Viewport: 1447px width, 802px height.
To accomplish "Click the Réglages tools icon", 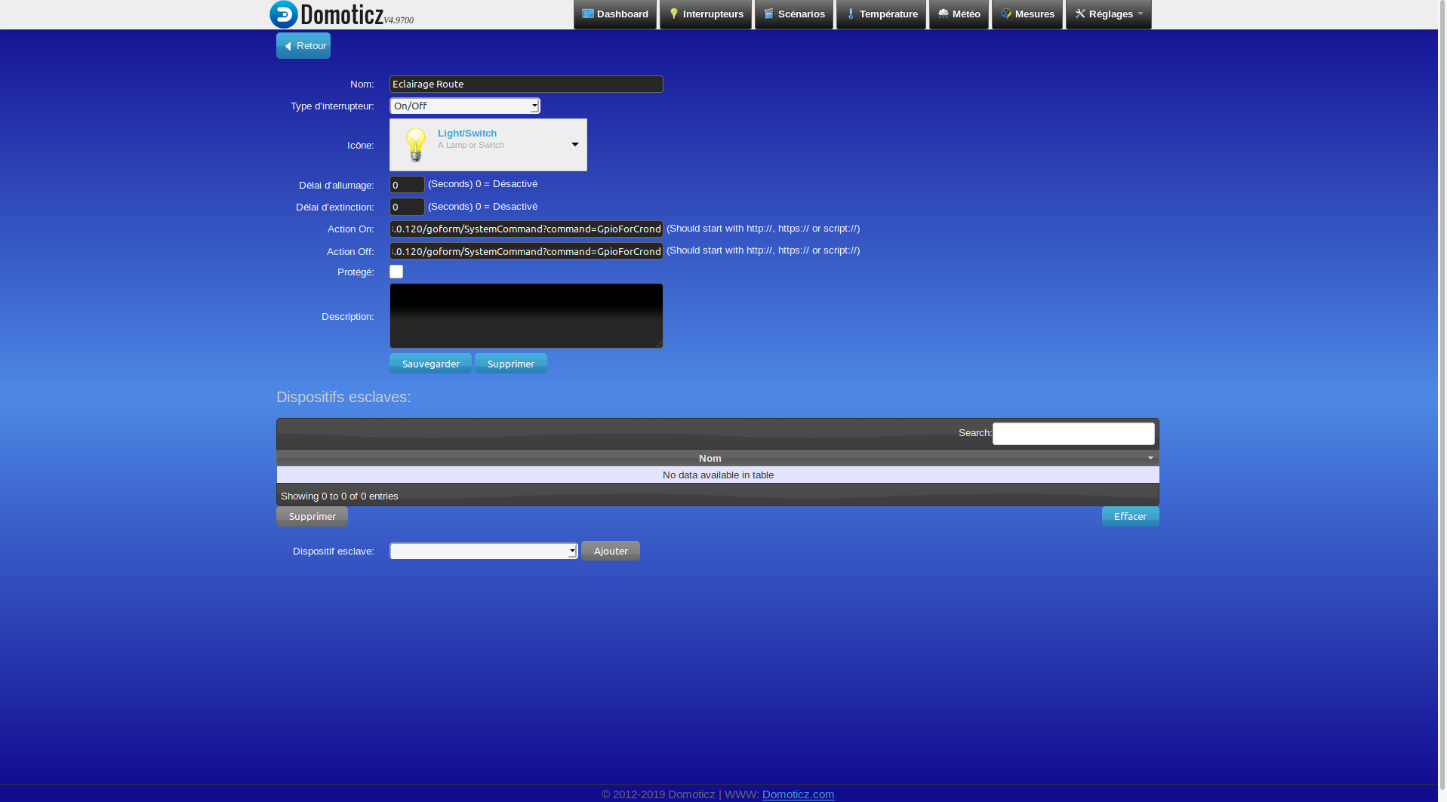I will coord(1080,14).
